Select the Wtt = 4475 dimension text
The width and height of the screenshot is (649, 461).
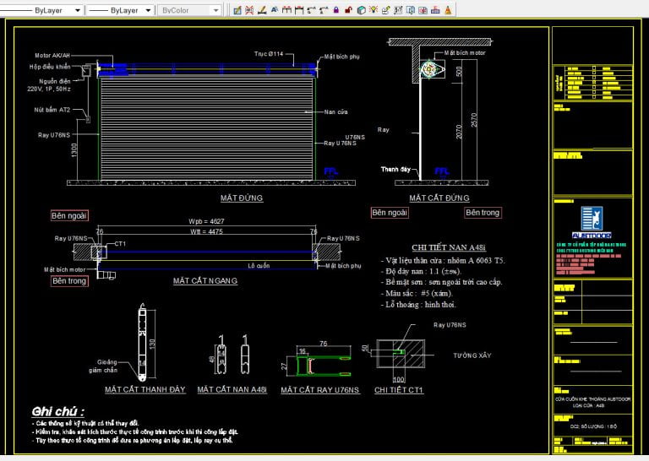[x=206, y=231]
